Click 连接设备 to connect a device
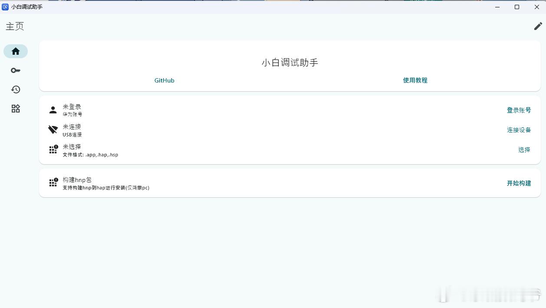The height and width of the screenshot is (308, 546). pyautogui.click(x=519, y=129)
